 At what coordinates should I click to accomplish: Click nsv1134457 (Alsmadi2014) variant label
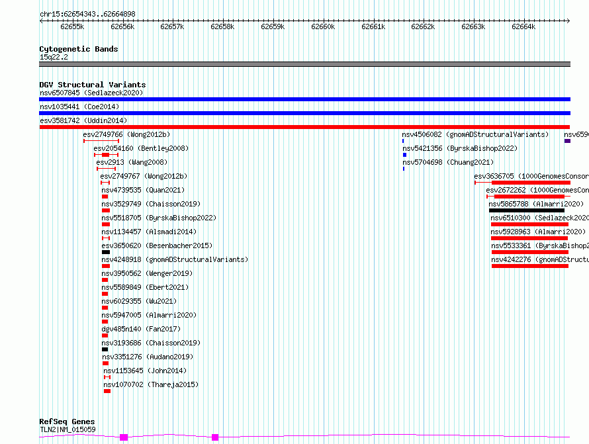[x=149, y=232]
